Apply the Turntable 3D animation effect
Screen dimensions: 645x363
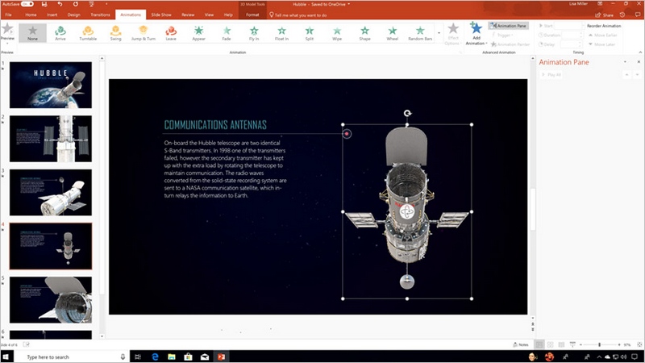pyautogui.click(x=88, y=32)
